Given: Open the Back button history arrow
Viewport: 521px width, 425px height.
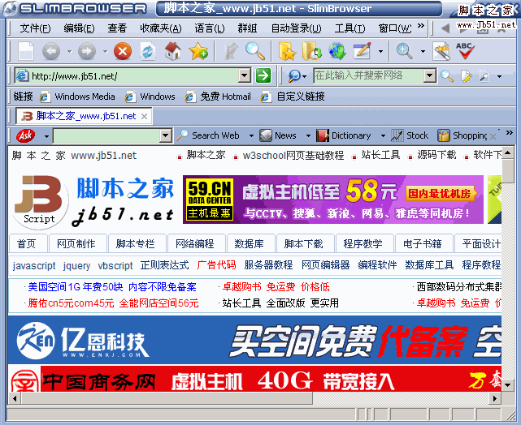Looking at the screenshot, I should [x=69, y=52].
